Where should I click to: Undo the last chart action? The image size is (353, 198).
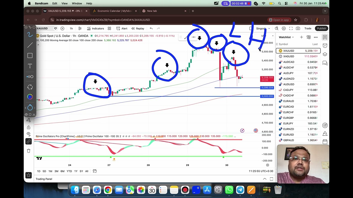point(151,28)
